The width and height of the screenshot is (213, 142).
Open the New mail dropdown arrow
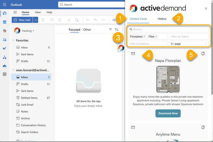[x=35, y=20]
